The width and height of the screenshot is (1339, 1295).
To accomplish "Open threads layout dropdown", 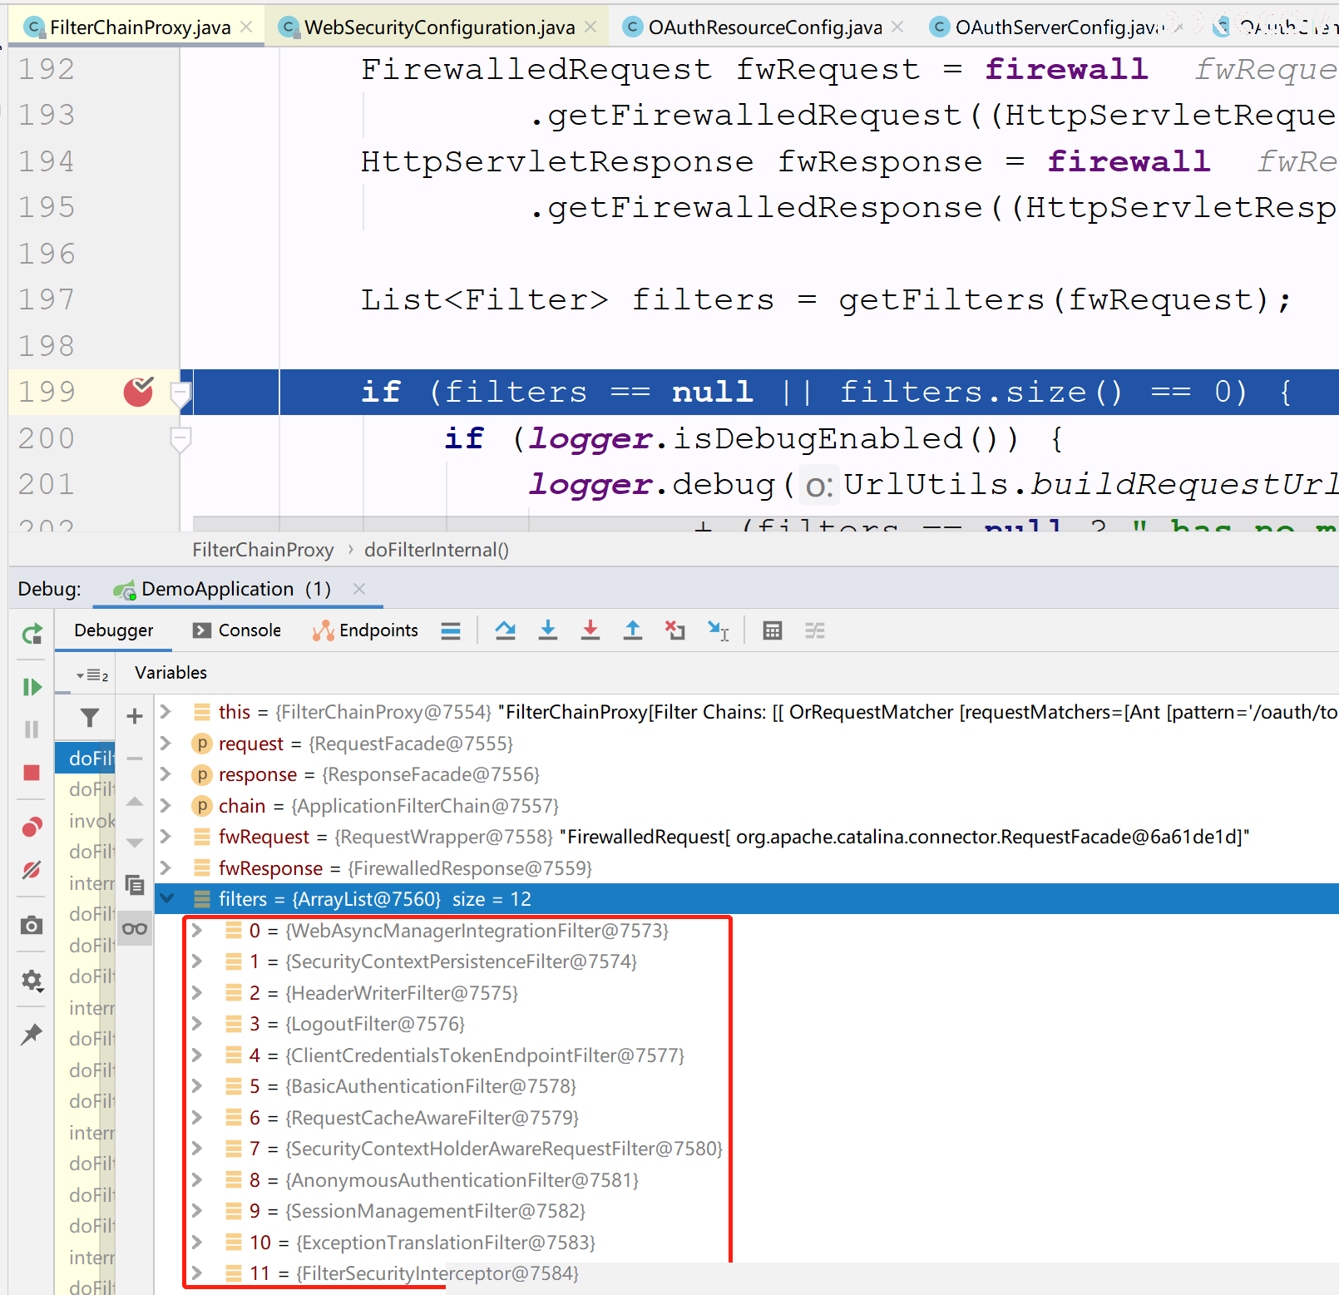I will pos(91,675).
